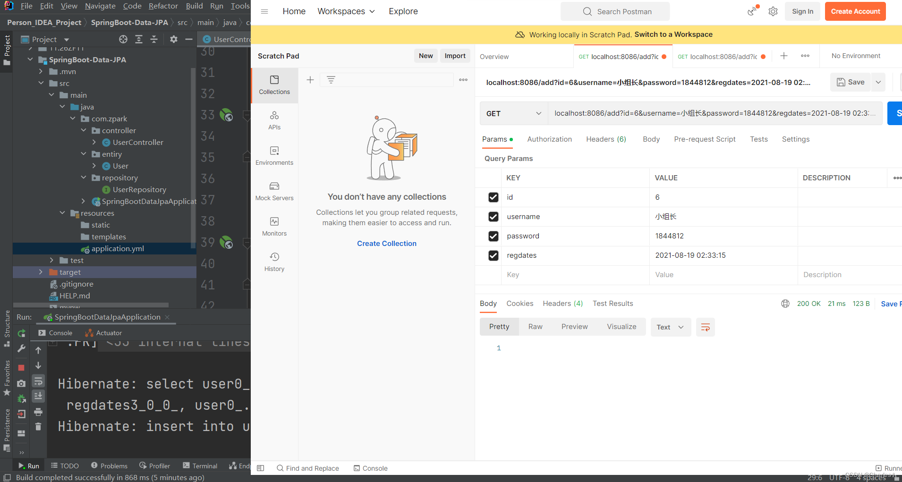
Task: Open the Pre-request Script tab
Action: [705, 139]
